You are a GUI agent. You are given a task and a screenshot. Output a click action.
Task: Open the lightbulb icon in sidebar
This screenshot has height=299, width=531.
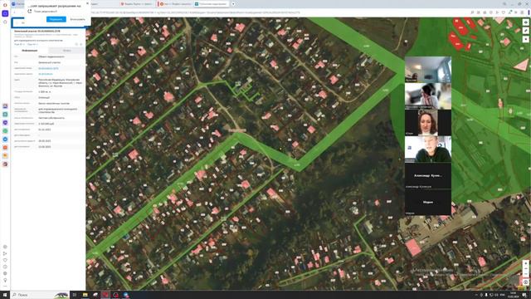5,280
